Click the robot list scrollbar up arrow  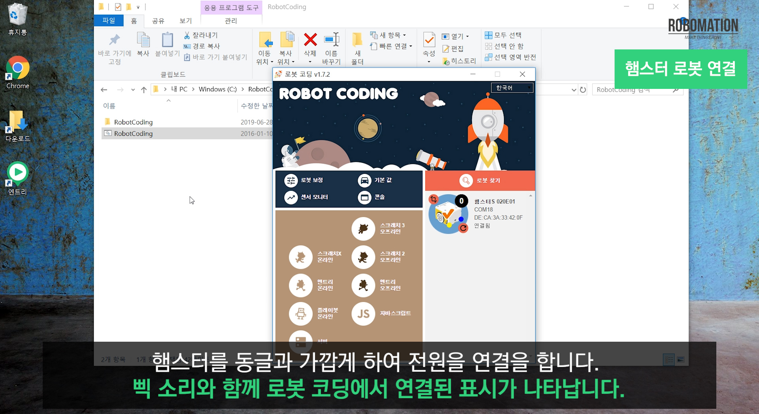tap(531, 196)
